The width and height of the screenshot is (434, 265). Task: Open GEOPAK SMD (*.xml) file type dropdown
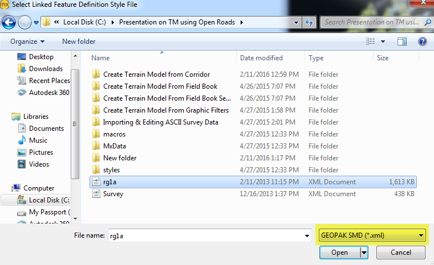[x=372, y=235]
